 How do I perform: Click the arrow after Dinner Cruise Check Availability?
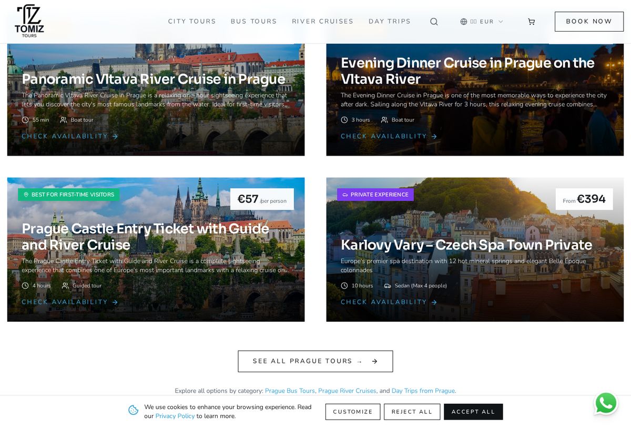click(434, 137)
